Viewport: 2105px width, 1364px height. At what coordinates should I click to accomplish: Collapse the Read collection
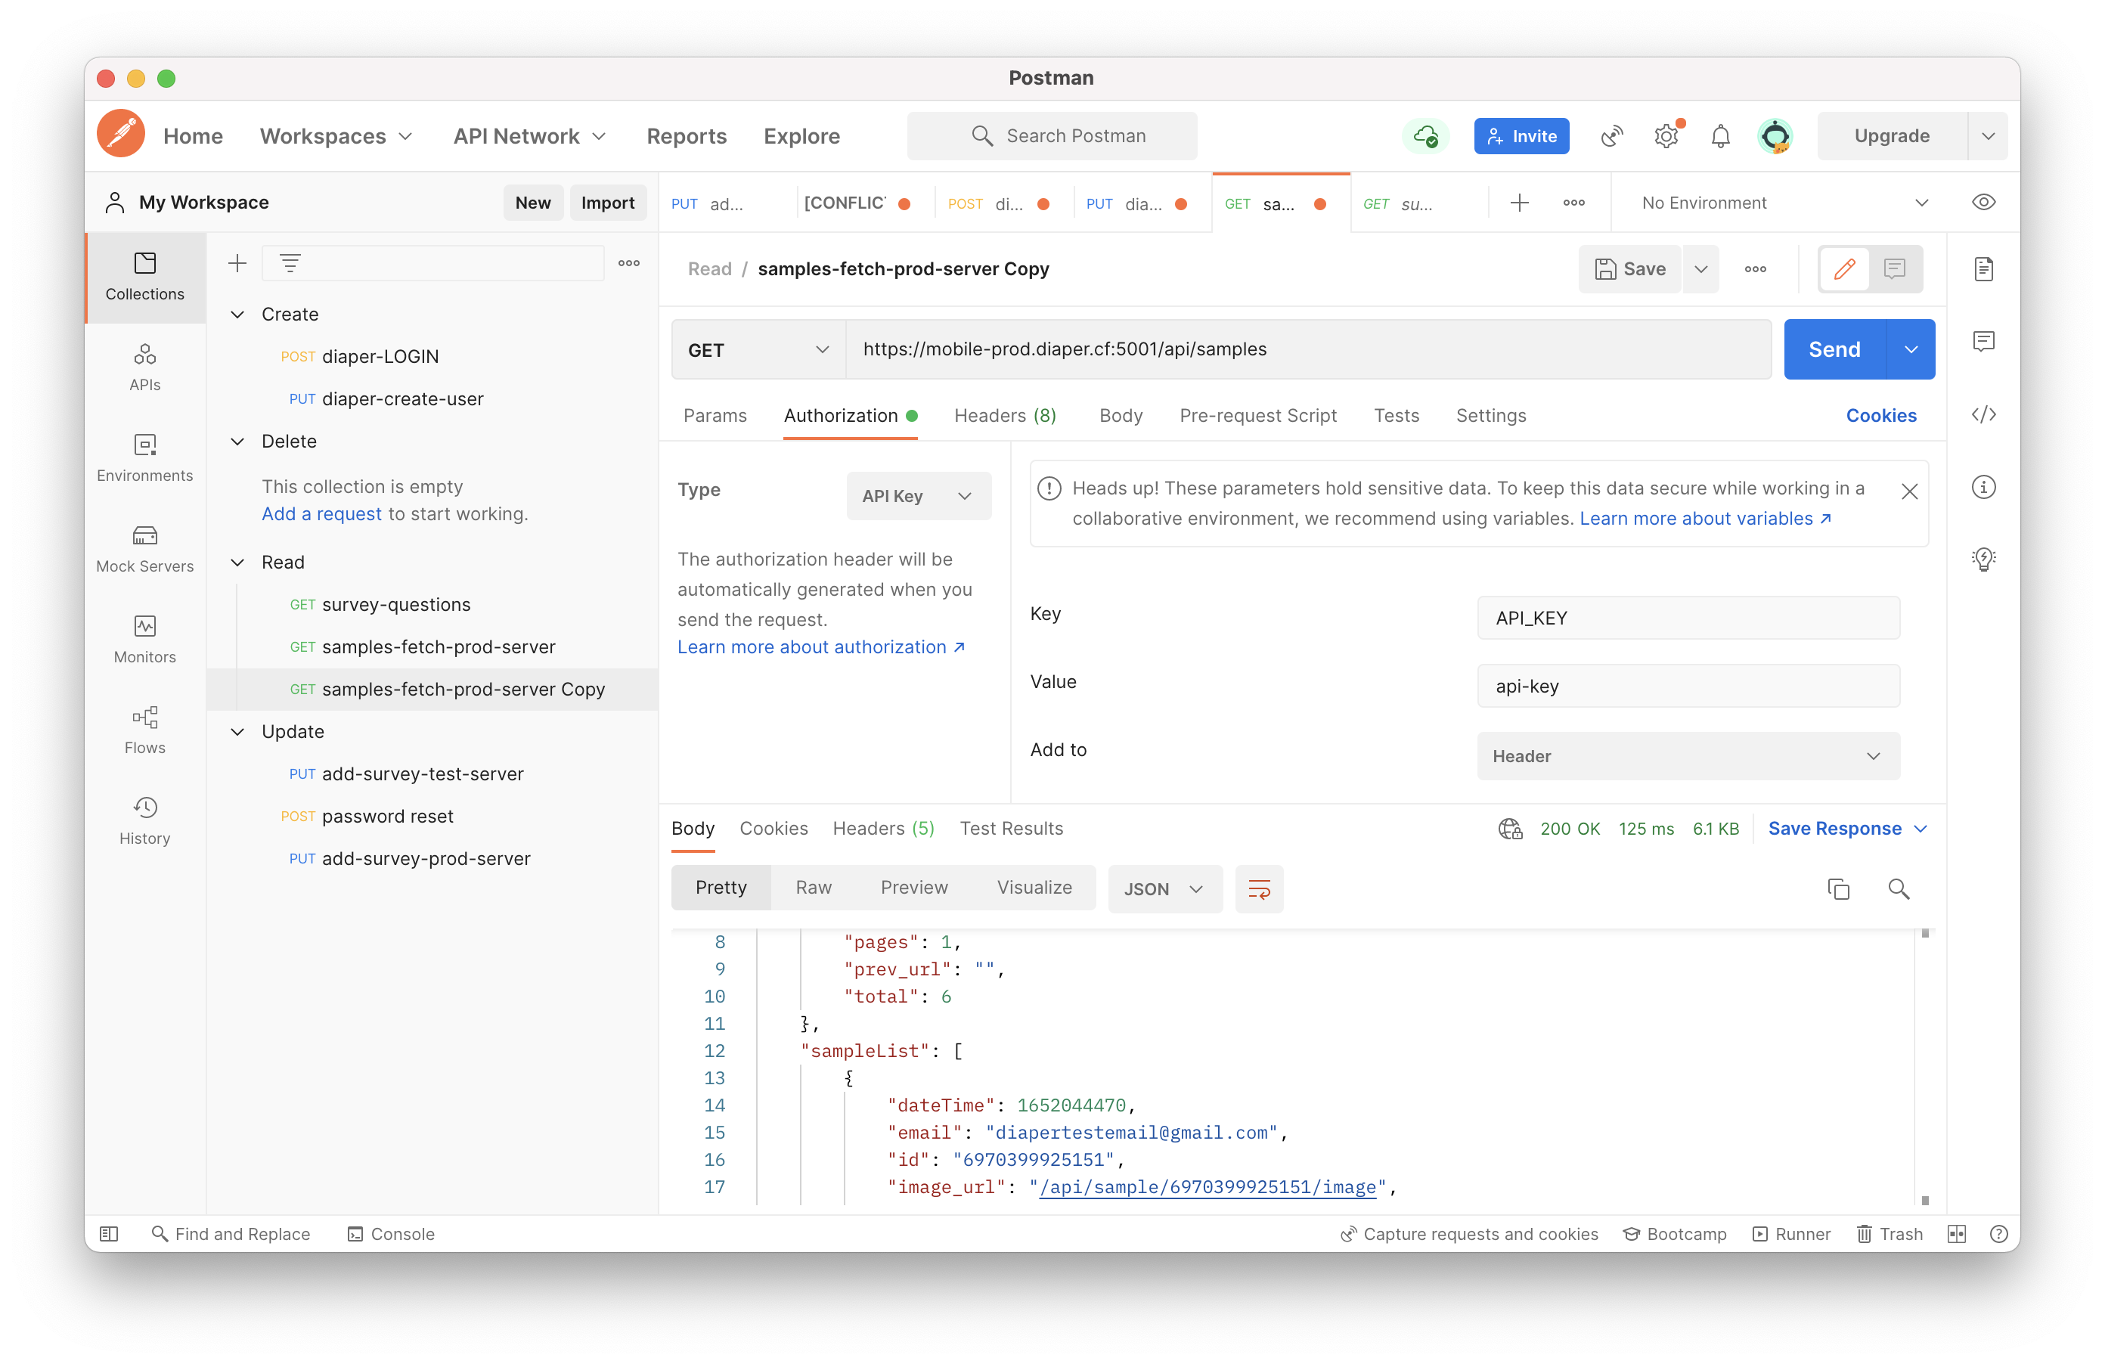coord(237,563)
